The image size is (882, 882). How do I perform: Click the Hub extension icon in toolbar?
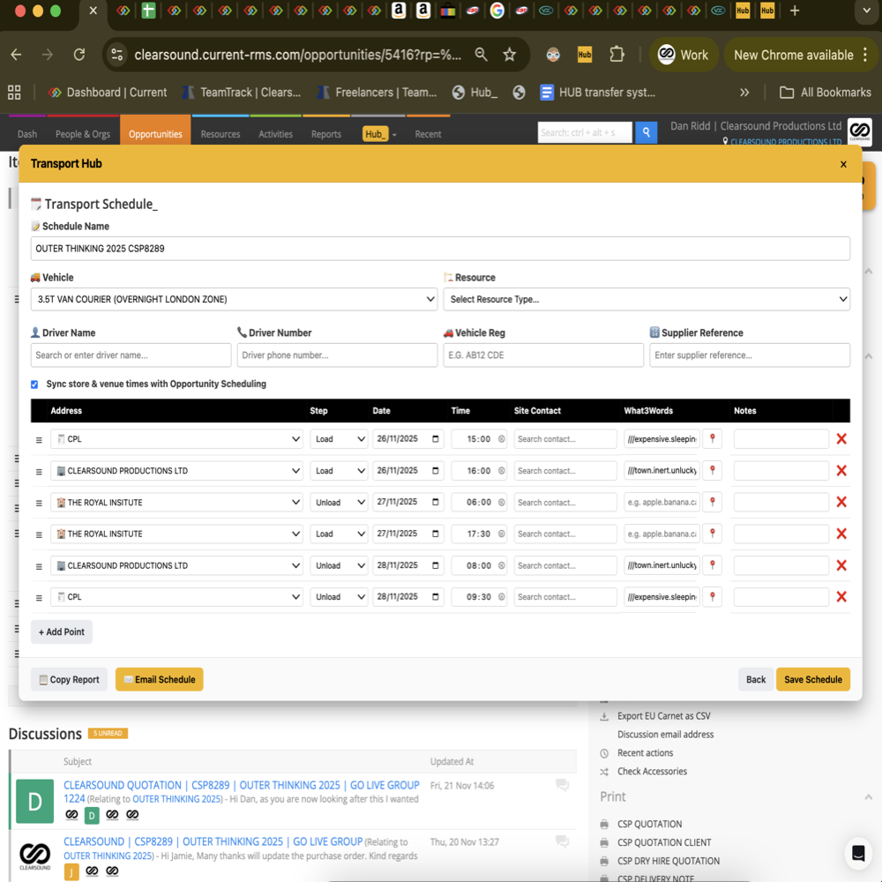point(585,55)
